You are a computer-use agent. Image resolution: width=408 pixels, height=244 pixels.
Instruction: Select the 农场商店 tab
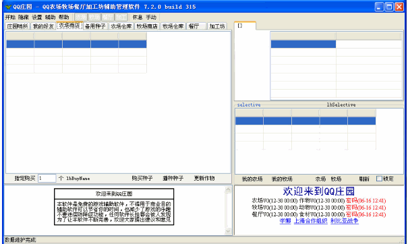[x=69, y=26]
